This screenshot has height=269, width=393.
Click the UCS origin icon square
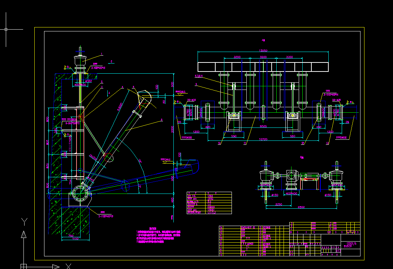pos(23,266)
